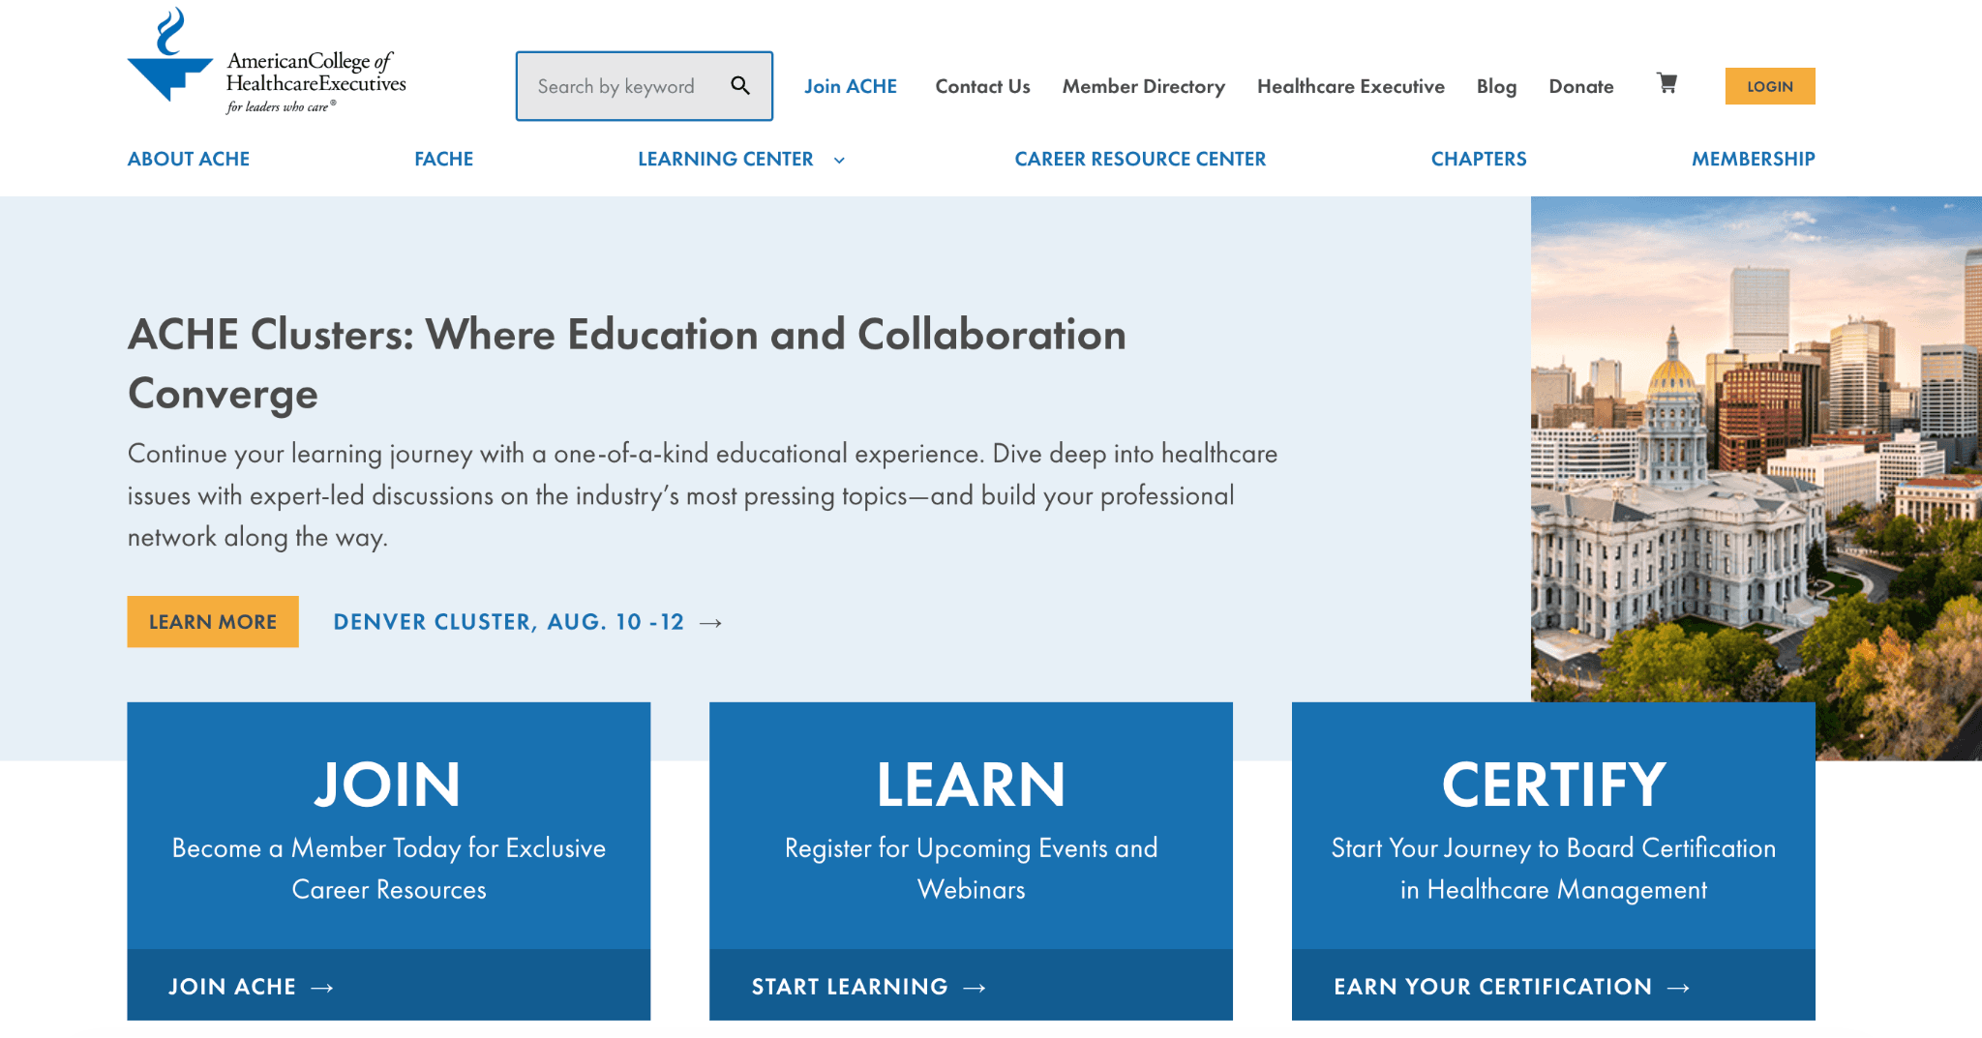The image size is (1982, 1038).
Task: Open the shopping cart icon
Action: pyautogui.click(x=1667, y=84)
